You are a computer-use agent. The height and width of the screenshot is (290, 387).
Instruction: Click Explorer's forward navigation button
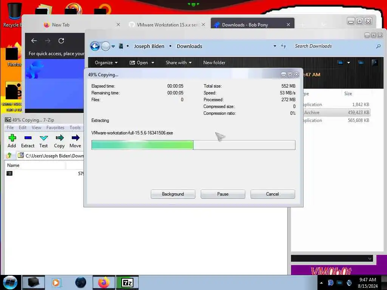(106, 46)
